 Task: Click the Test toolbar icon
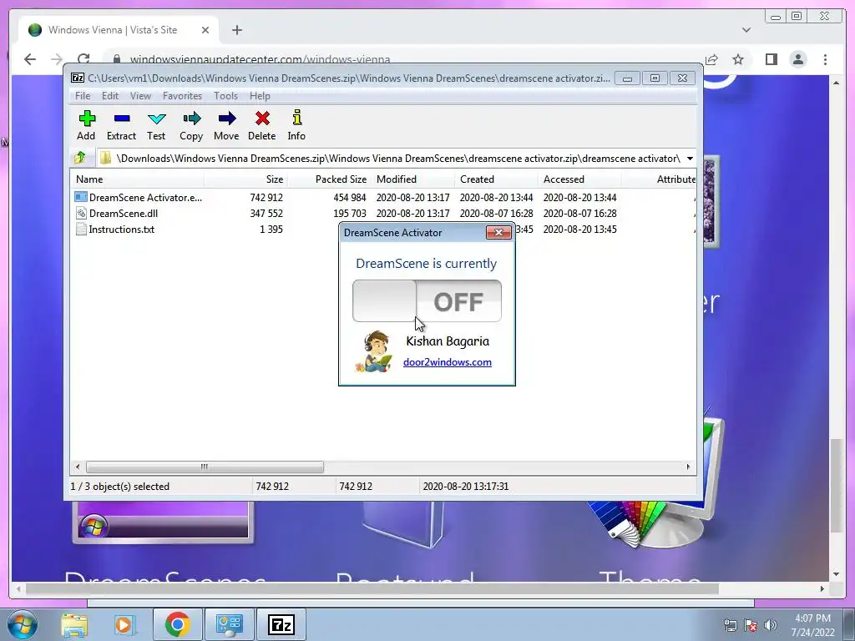click(x=156, y=119)
